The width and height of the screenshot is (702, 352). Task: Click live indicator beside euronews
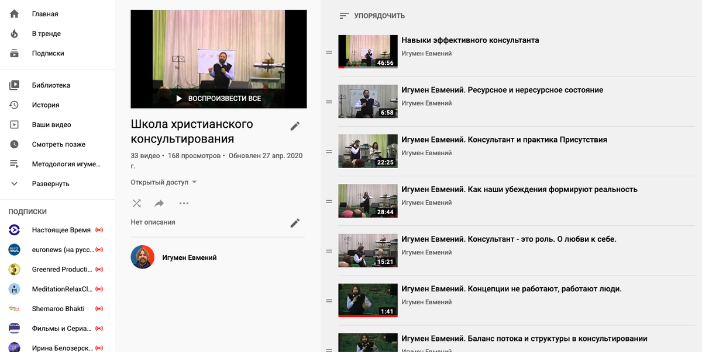pos(99,250)
